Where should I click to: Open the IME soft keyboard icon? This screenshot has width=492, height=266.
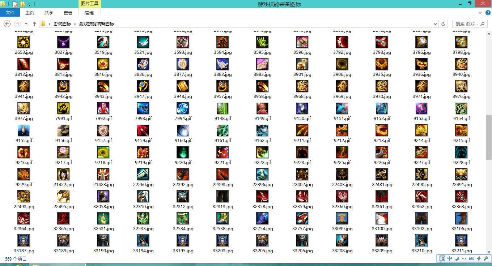[x=471, y=258]
